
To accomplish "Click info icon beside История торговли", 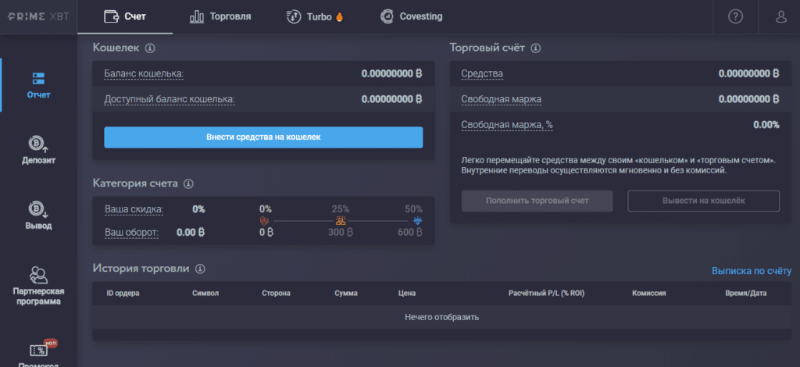I will coord(200,269).
